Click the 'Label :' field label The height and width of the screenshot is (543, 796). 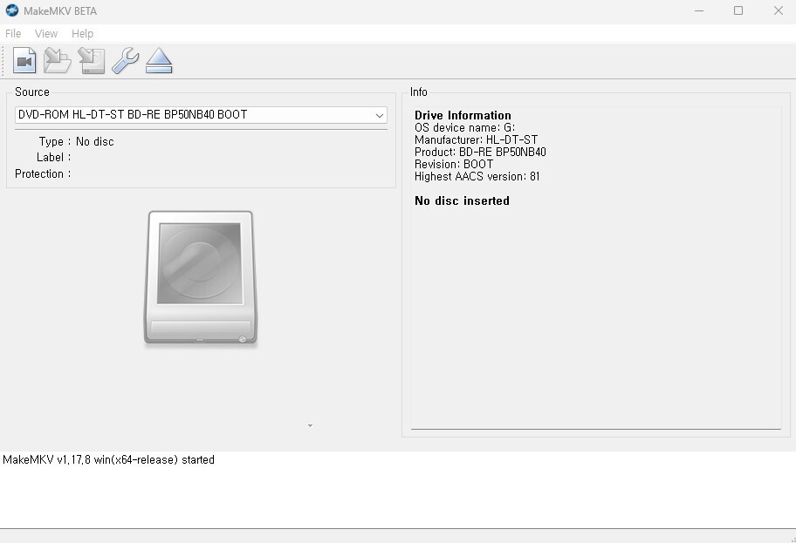tap(53, 157)
